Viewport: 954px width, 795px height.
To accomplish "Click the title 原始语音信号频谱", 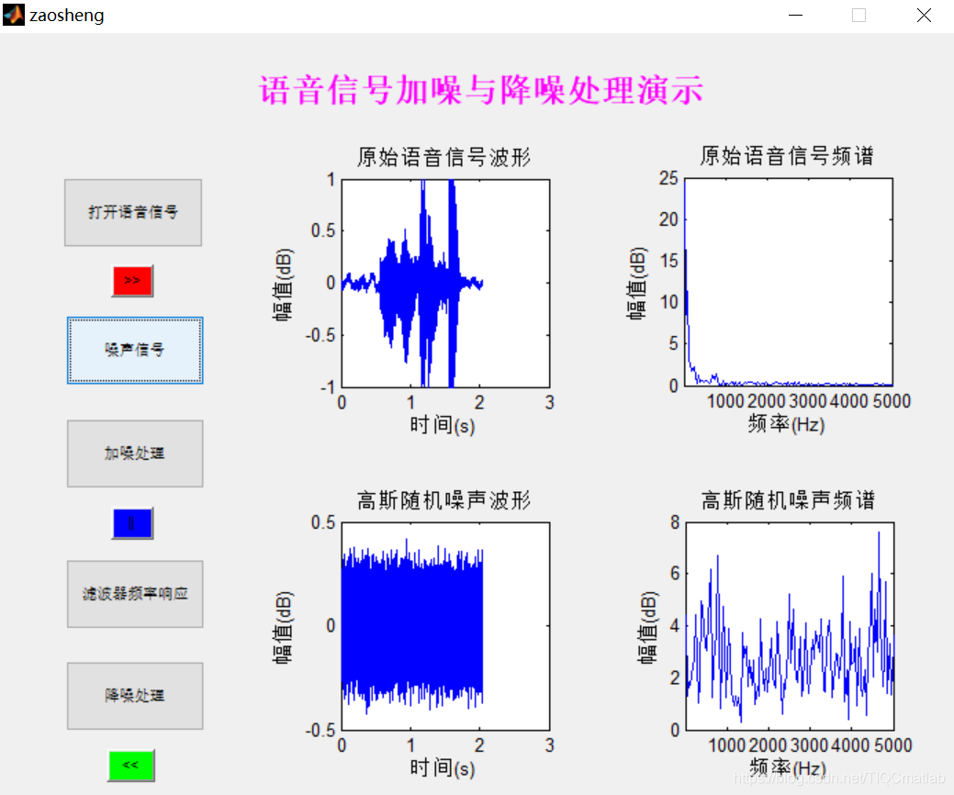I will pos(787,156).
